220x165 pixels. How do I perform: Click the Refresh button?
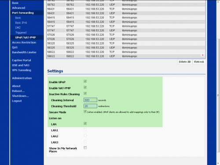tap(199, 62)
